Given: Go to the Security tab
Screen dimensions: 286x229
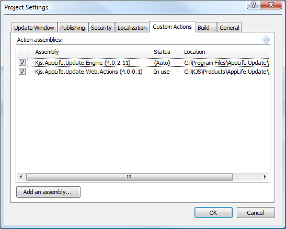Looking at the screenshot, I should (101, 28).
